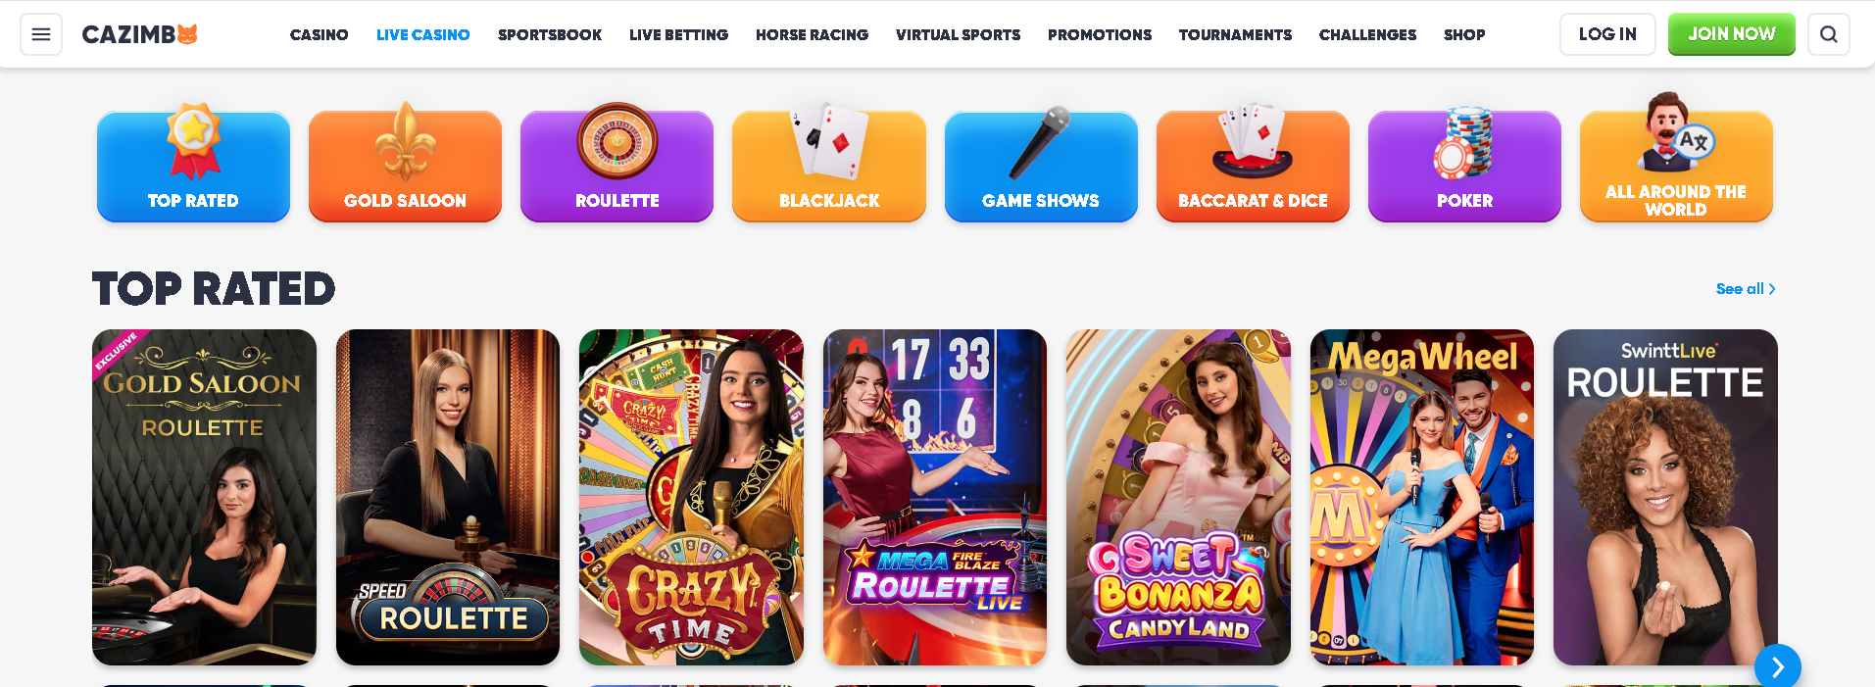Viewport: 1875px width, 687px height.
Task: Open the Promotions menu item
Action: point(1100,34)
